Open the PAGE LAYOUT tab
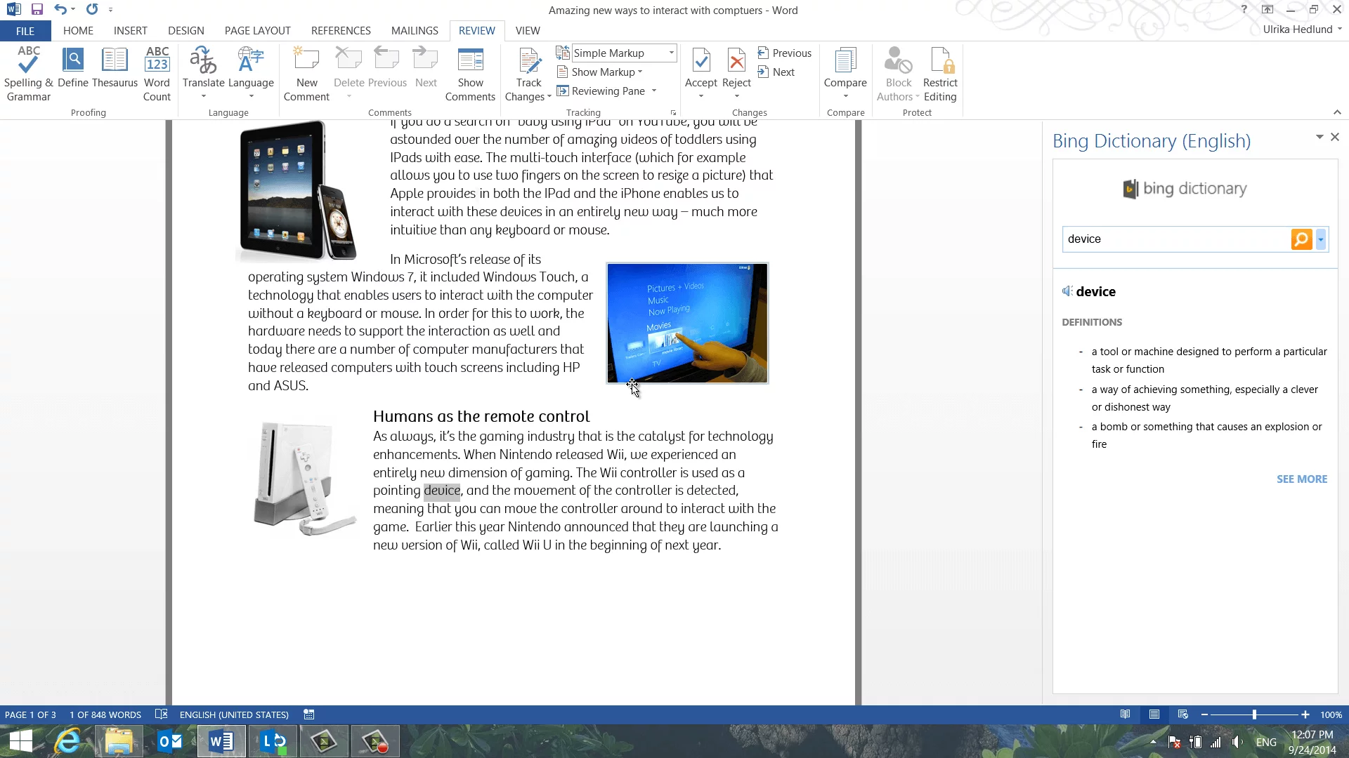Viewport: 1349px width, 758px height. pos(257,31)
